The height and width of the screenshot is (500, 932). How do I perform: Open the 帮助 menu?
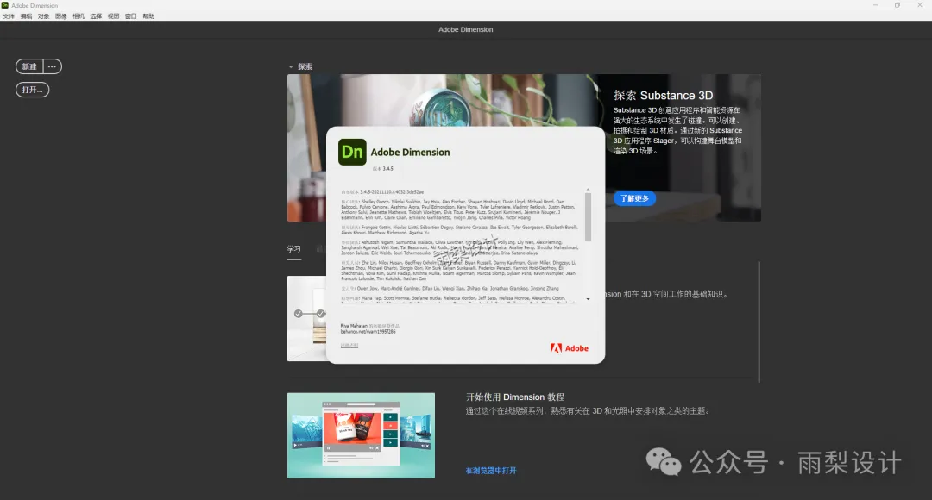coord(148,16)
